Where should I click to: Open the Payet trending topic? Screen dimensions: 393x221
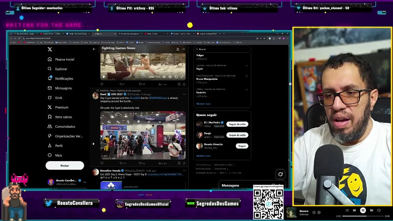199,69
